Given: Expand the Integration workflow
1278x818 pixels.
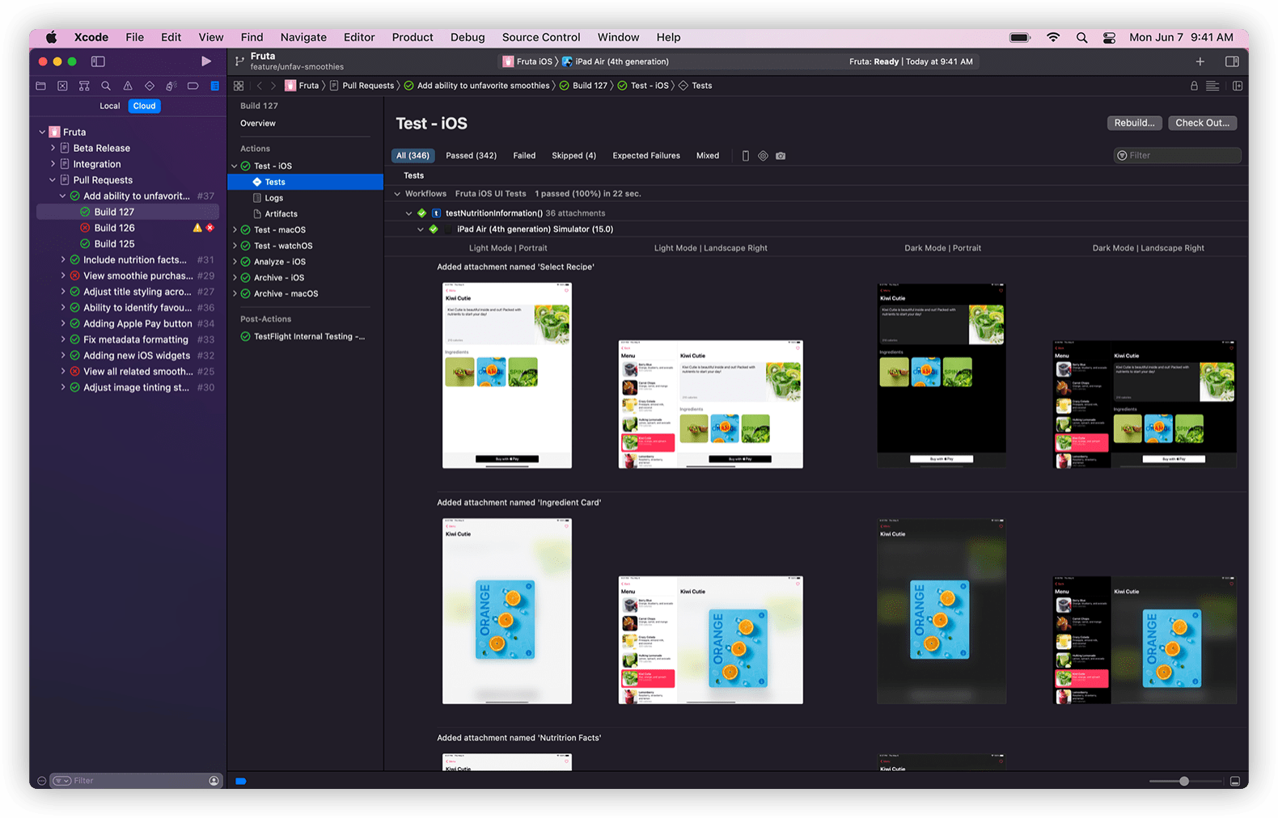Looking at the screenshot, I should coord(53,164).
